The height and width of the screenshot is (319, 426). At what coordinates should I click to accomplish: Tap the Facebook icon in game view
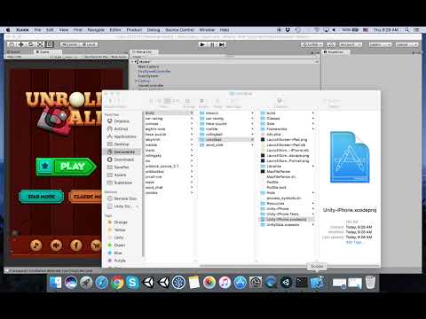76,245
